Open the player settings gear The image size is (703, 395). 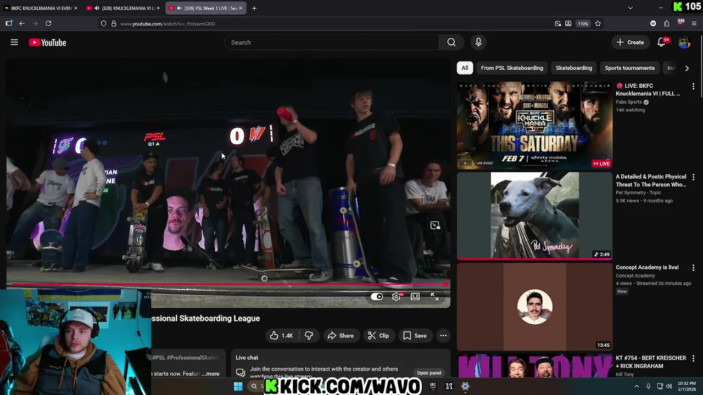(396, 297)
